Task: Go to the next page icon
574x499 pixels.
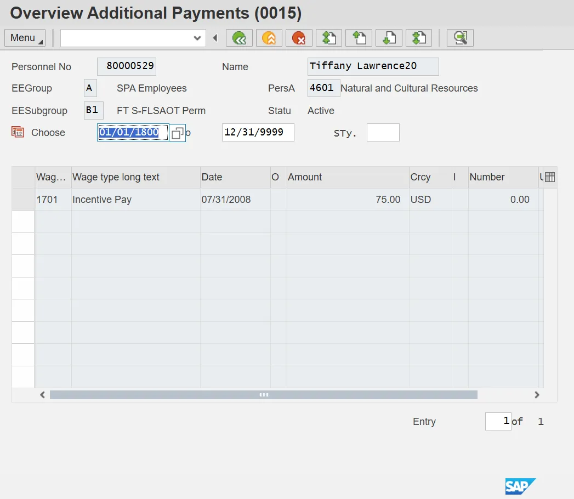Action: tap(389, 38)
